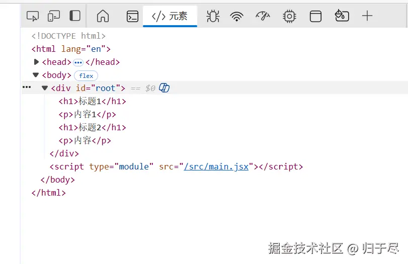Select the closing /div tag

(x=64, y=153)
